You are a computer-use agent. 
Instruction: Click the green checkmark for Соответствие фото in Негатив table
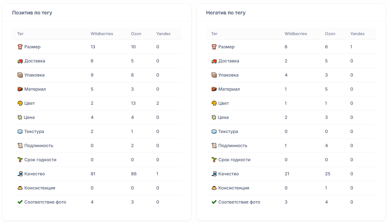point(214,202)
